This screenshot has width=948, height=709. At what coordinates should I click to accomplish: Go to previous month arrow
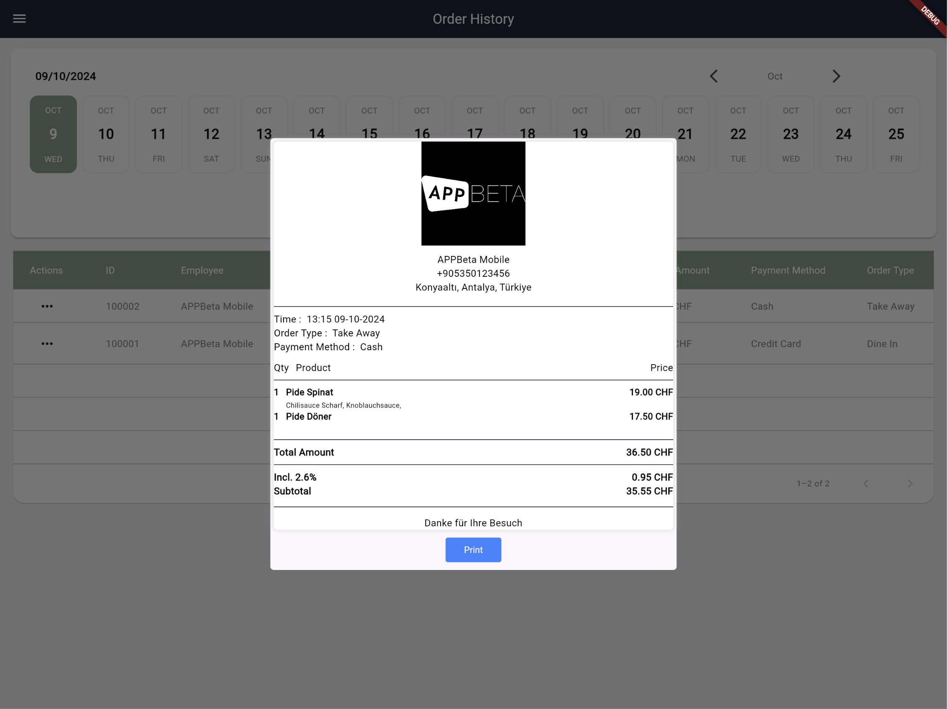click(x=714, y=76)
